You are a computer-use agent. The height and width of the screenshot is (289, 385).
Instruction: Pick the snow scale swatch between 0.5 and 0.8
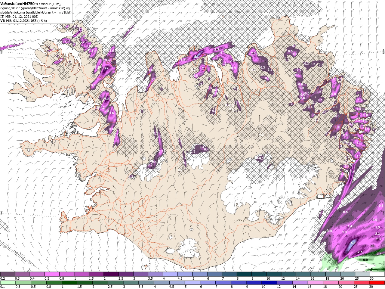[52, 274]
